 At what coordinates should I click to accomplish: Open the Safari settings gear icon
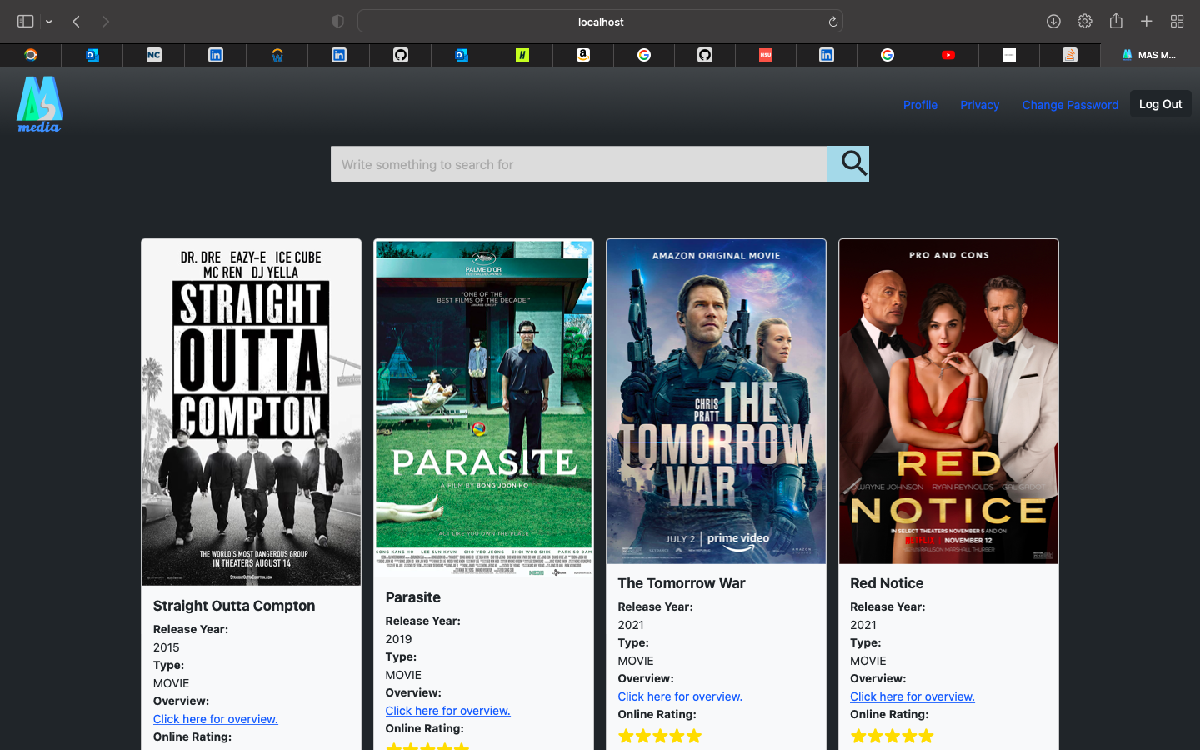point(1084,22)
